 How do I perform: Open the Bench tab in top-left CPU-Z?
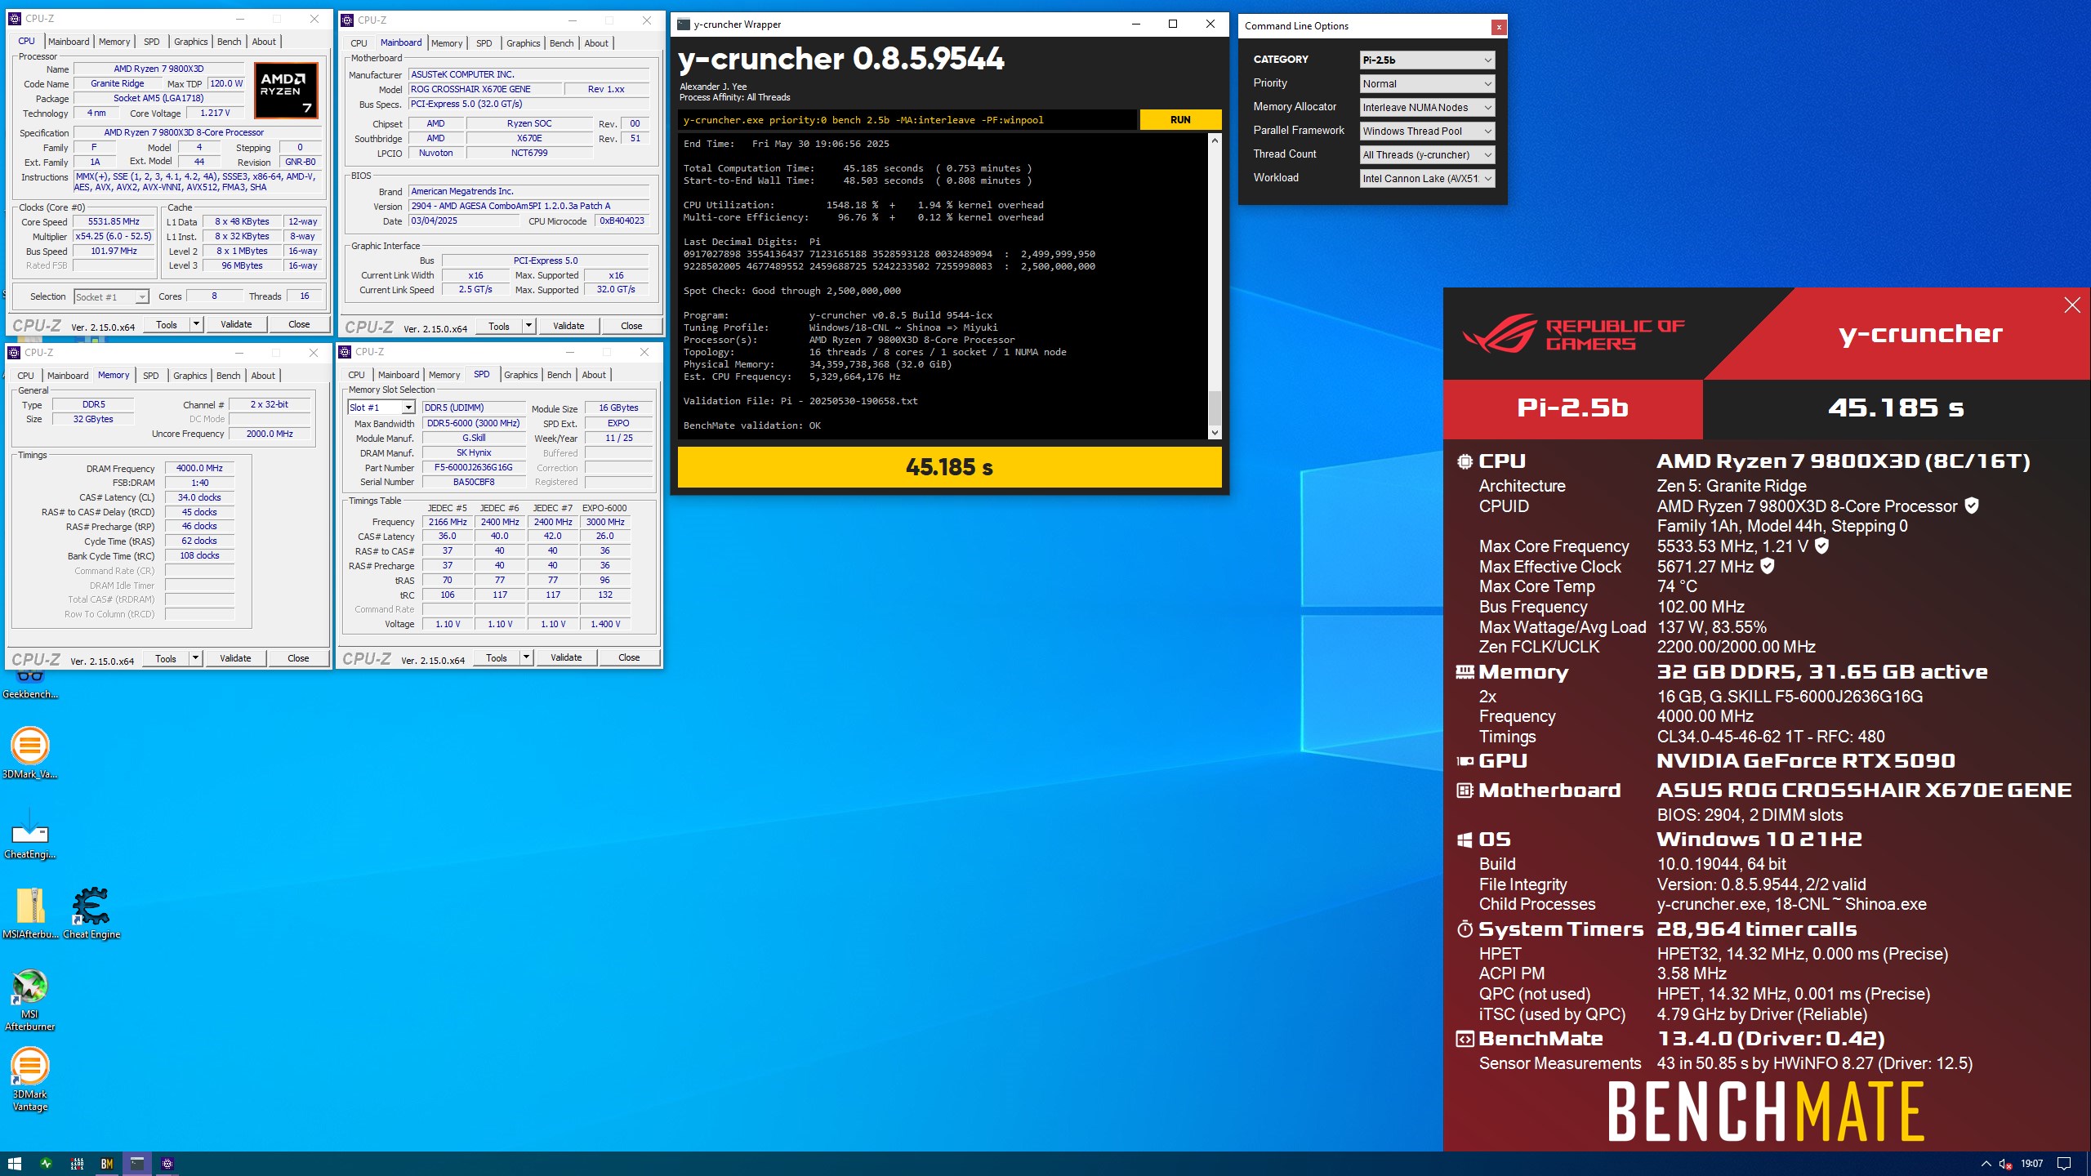[x=230, y=42]
